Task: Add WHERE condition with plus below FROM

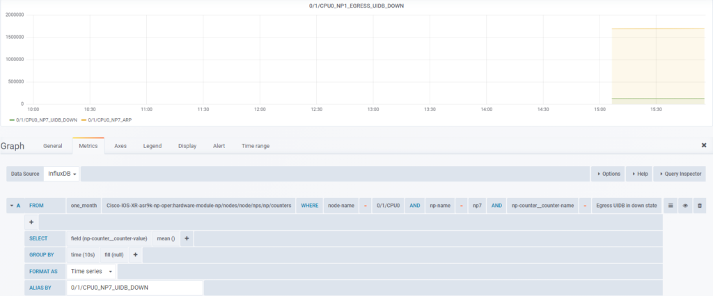Action: [x=31, y=222]
